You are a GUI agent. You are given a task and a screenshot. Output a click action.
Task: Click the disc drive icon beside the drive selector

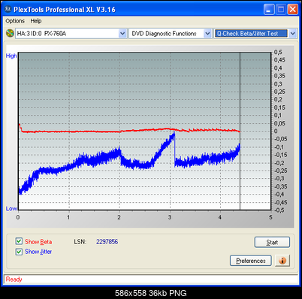pyautogui.click(x=10, y=33)
